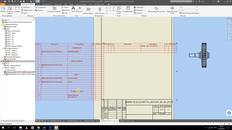The image size is (232, 130).
Task: Open the Windows Start menu
Action: [3, 127]
